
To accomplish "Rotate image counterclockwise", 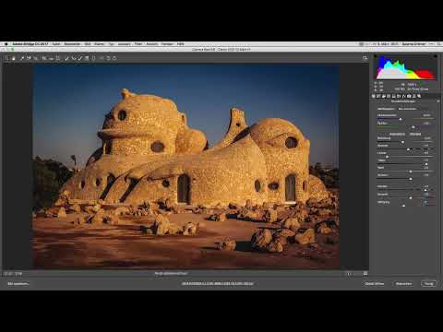I will click(x=108, y=58).
